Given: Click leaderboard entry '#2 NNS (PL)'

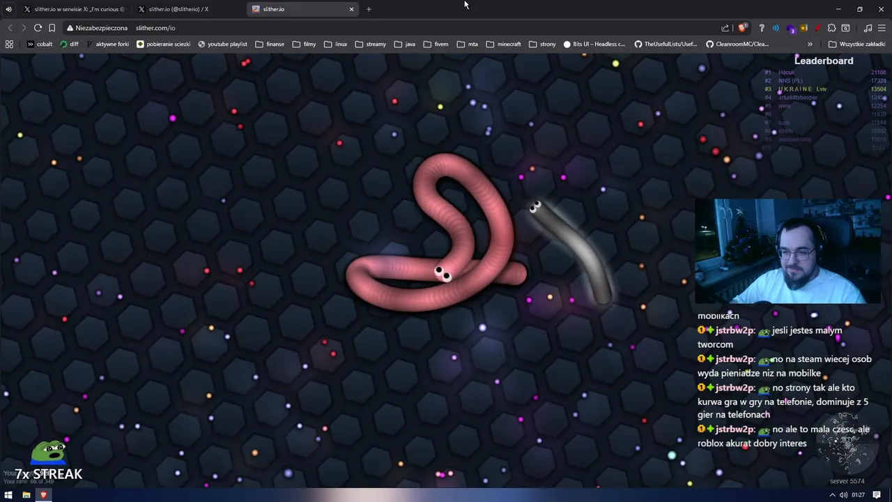Looking at the screenshot, I should point(825,81).
